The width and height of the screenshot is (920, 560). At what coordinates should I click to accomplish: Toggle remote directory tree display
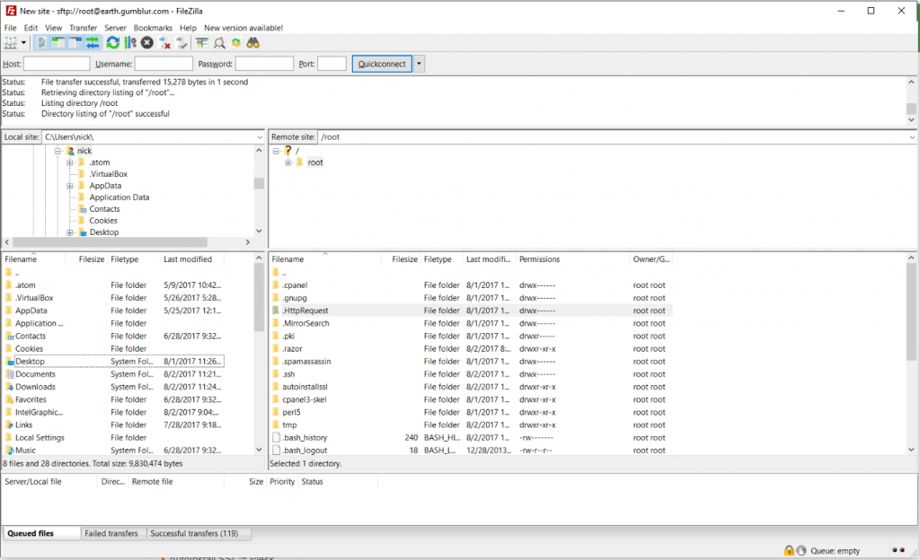click(75, 43)
